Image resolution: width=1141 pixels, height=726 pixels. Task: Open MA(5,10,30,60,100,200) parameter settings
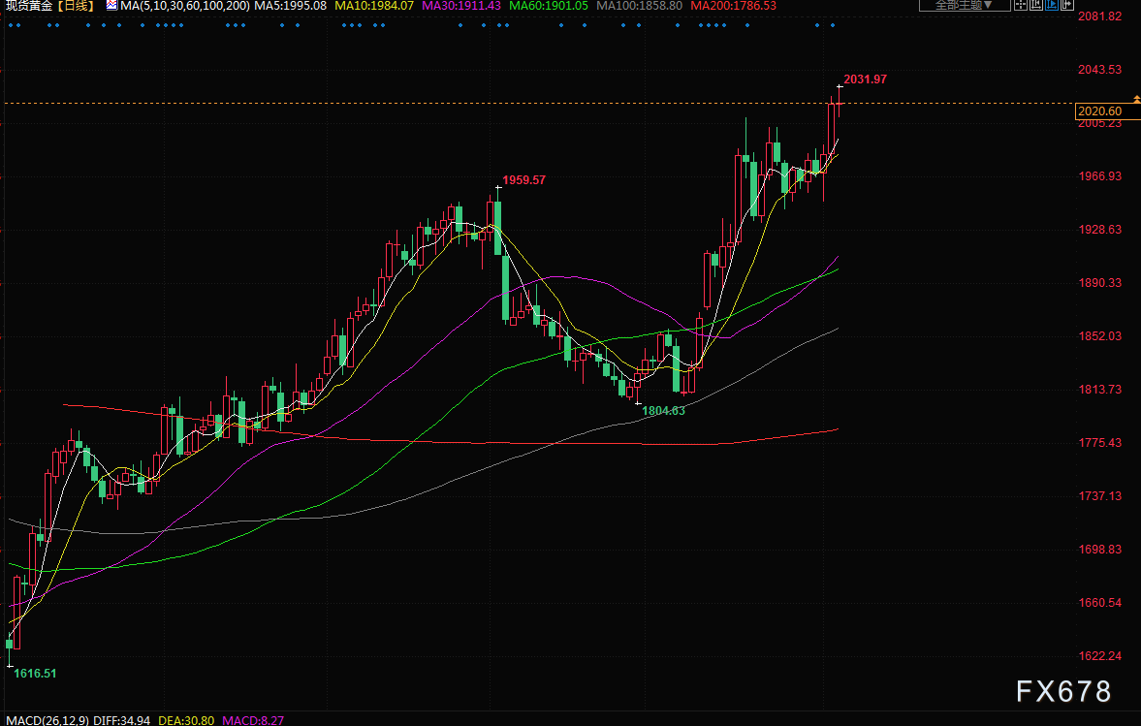[185, 6]
